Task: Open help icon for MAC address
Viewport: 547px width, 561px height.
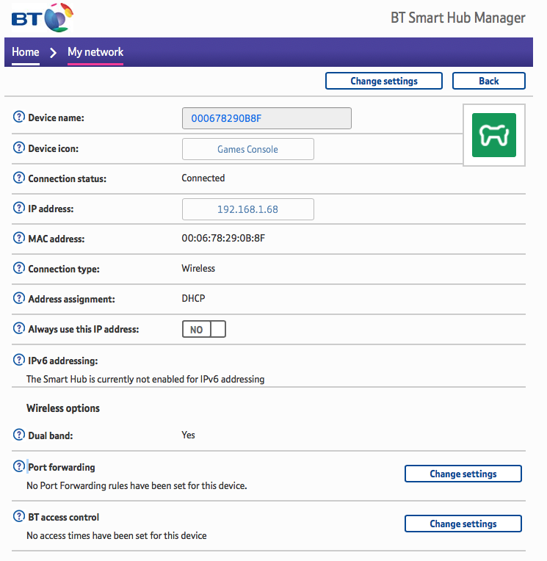Action: point(19,238)
